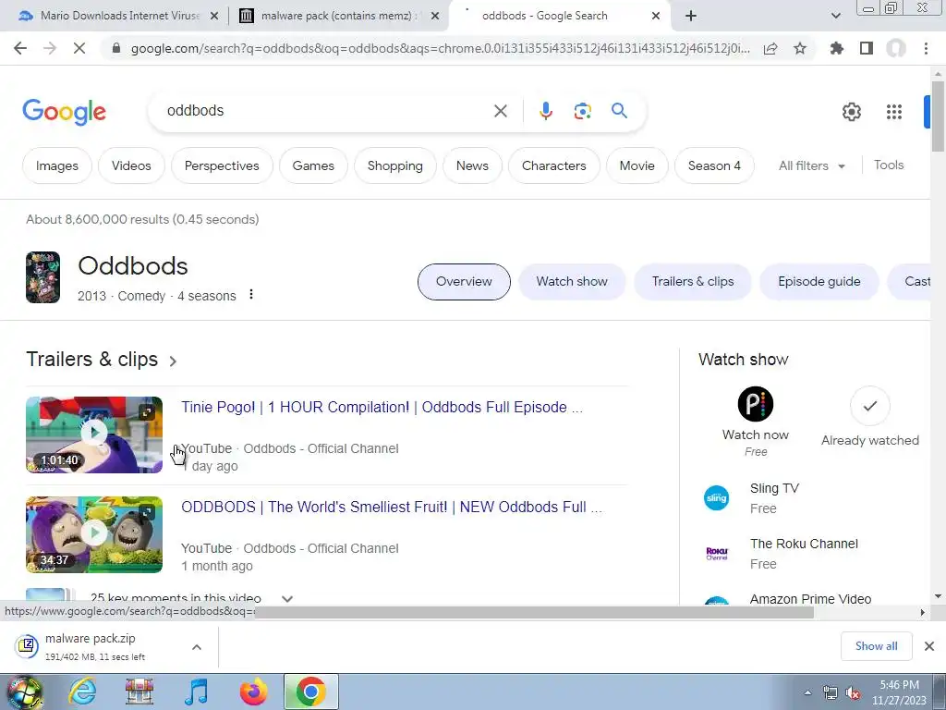
Task: Click the muted volume tray icon
Action: click(x=853, y=693)
